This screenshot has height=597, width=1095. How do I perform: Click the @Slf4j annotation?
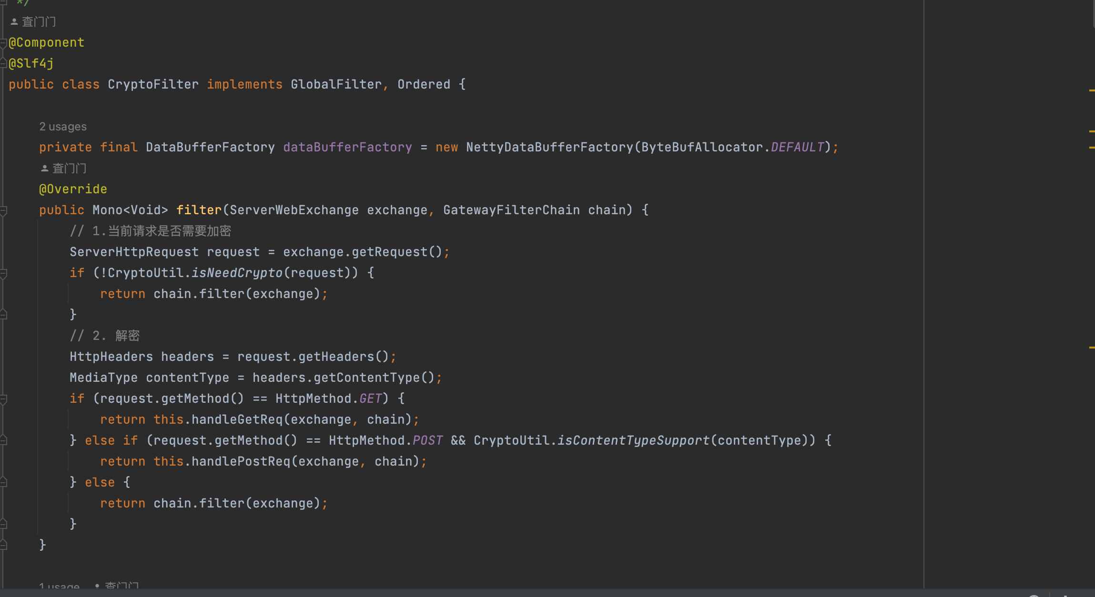coord(31,63)
